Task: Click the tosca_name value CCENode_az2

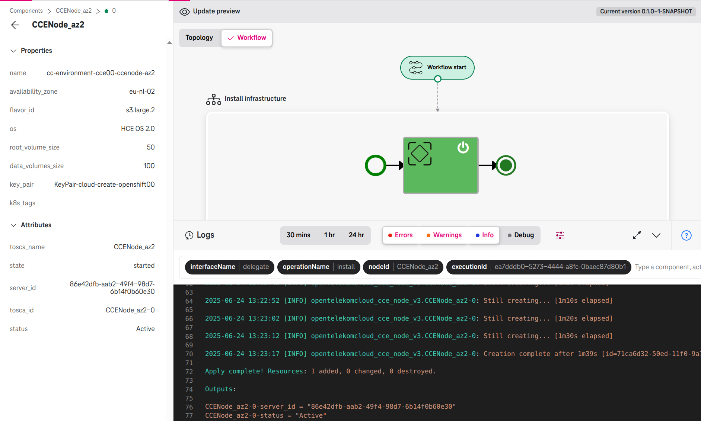Action: 134,247
